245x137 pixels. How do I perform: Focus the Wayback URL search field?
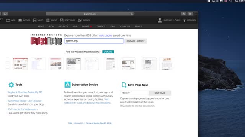(94, 41)
